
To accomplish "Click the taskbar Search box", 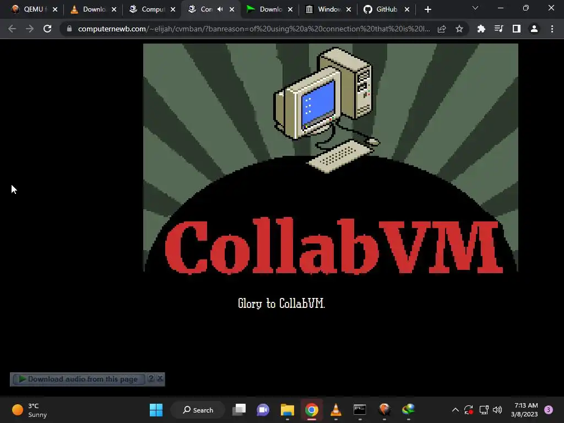I will 198,410.
